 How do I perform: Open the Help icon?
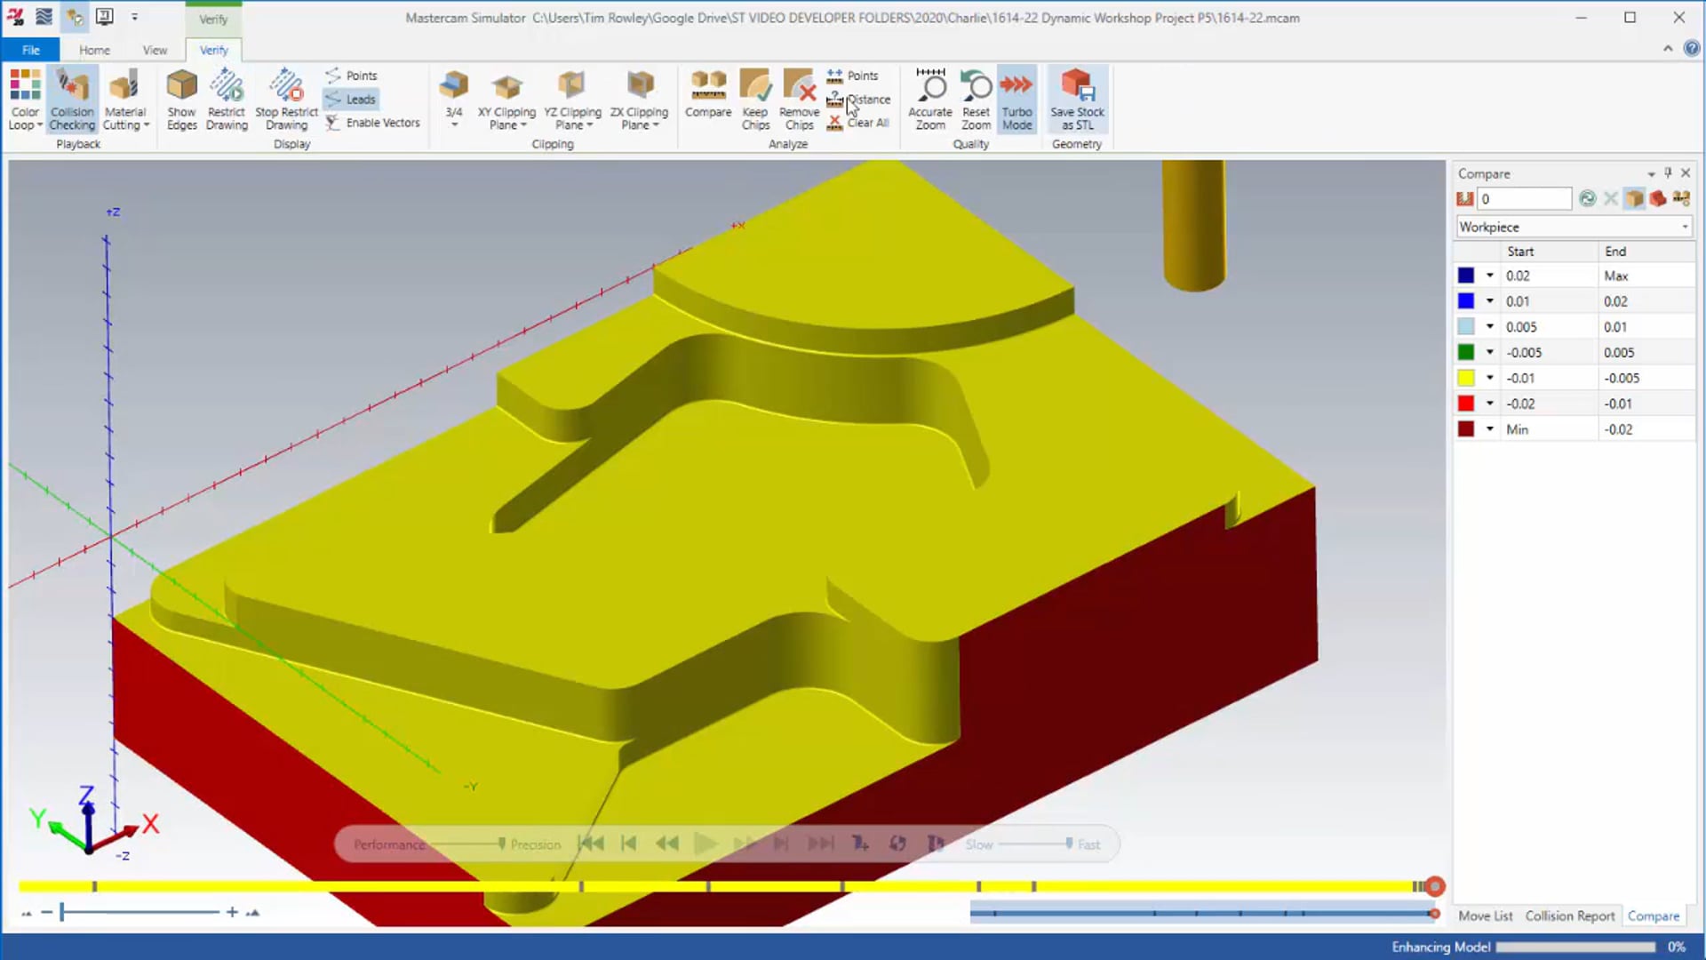pyautogui.click(x=1692, y=49)
